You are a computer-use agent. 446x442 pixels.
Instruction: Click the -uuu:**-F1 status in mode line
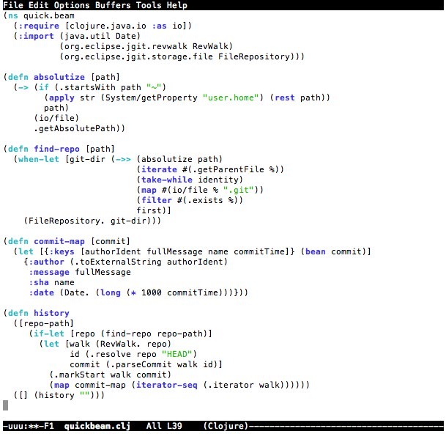tap(29, 426)
